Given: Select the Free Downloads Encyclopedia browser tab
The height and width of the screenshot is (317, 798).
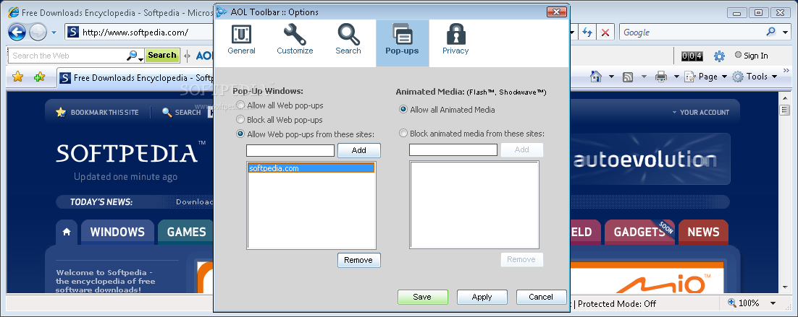Looking at the screenshot, I should click(135, 77).
